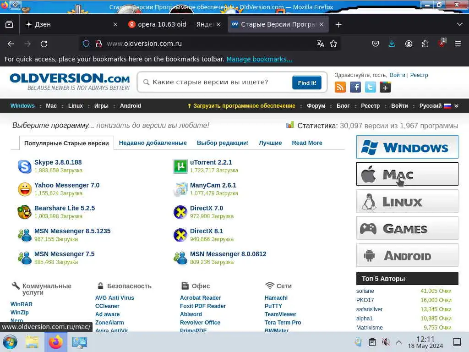The height and width of the screenshot is (352, 469).
Task: Click the large Games platform button
Action: coord(407,228)
